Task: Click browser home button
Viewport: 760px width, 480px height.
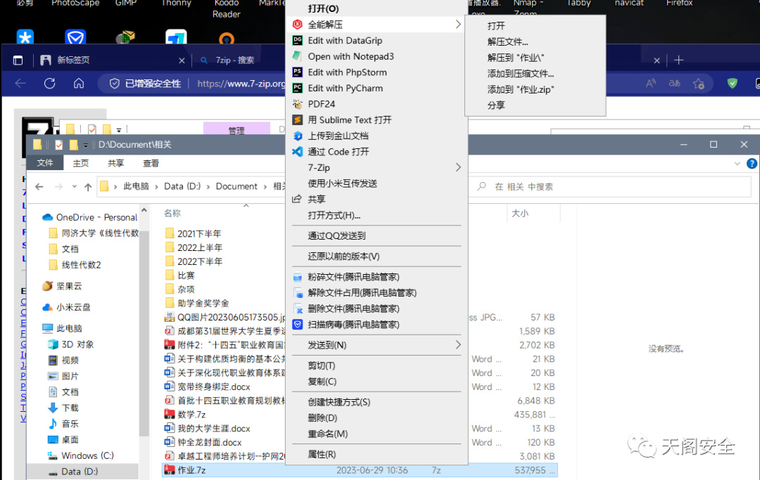Action: [x=79, y=84]
